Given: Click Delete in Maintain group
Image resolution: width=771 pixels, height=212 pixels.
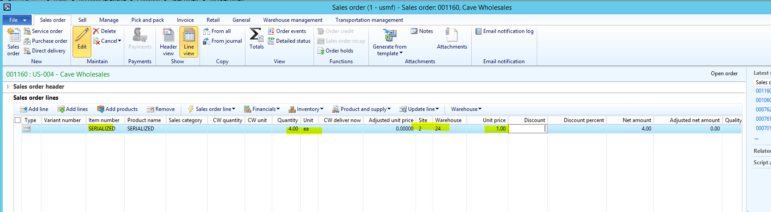Looking at the screenshot, I should tap(105, 31).
